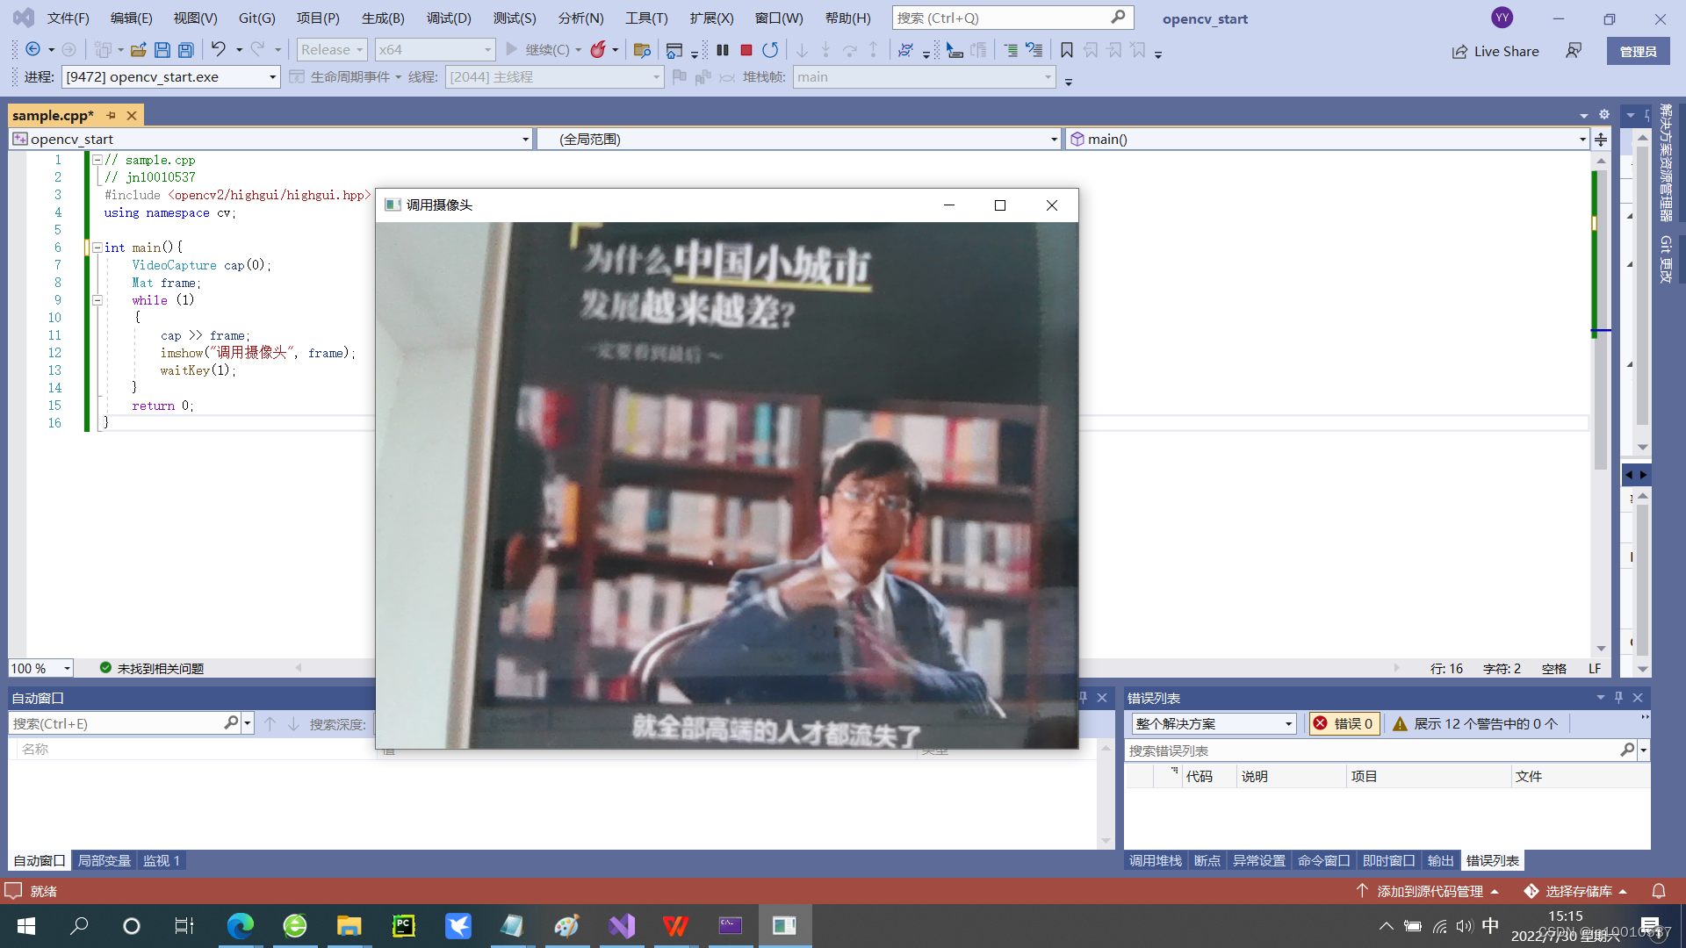Toggle a bookmark with the bookmark icon
The image size is (1686, 948).
(1066, 50)
